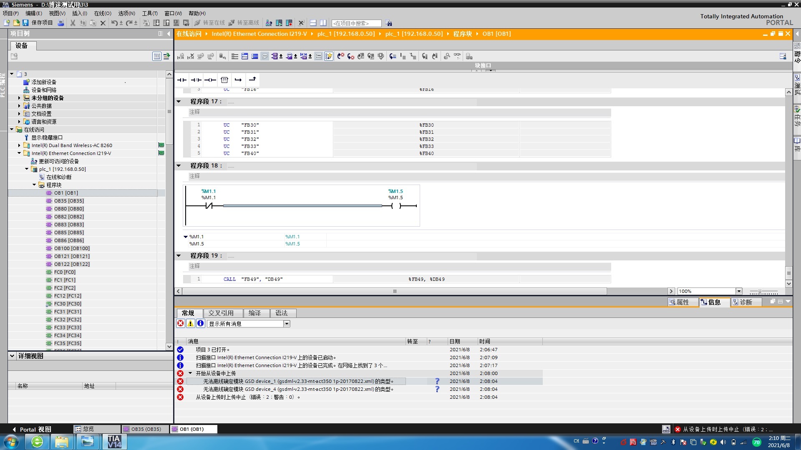The width and height of the screenshot is (801, 450).
Task: Click 更新可访问的设备 in the project tree
Action: coord(58,161)
